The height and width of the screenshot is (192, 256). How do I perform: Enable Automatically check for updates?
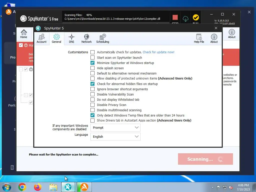click(x=92, y=52)
